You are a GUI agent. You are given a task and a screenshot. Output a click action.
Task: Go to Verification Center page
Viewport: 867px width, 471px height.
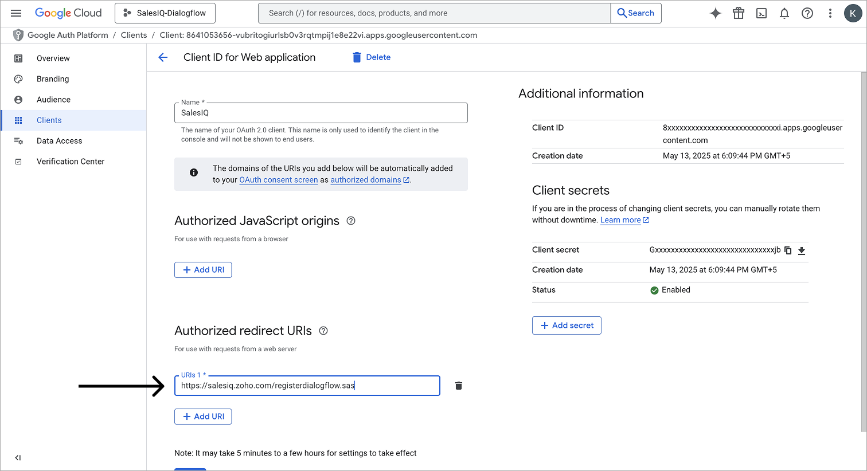(71, 162)
